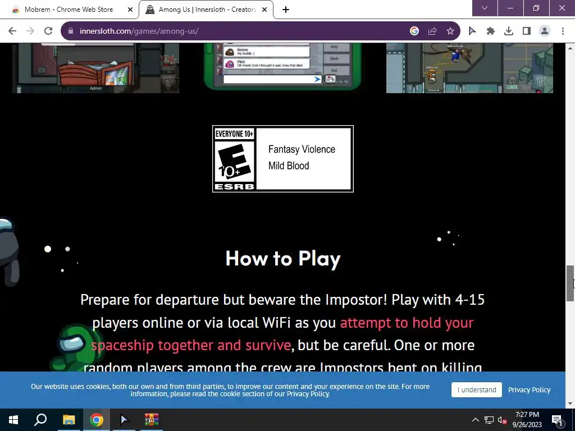Click the muted volume tray icon
The height and width of the screenshot is (431, 575).
pos(502,420)
